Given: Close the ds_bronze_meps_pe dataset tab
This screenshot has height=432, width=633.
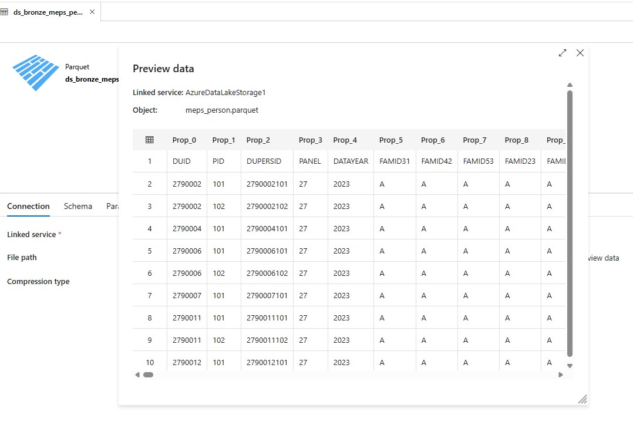Looking at the screenshot, I should pyautogui.click(x=92, y=12).
